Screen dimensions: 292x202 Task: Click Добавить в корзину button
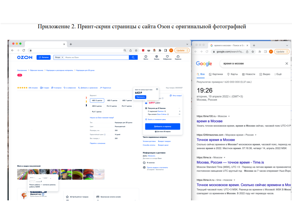(163, 126)
